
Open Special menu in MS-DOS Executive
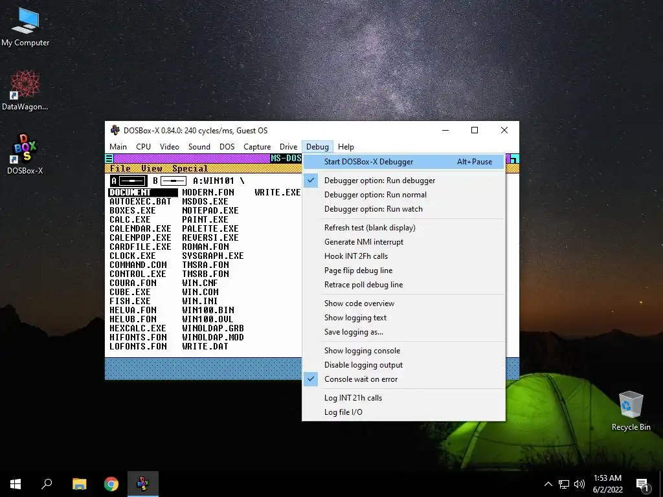190,168
